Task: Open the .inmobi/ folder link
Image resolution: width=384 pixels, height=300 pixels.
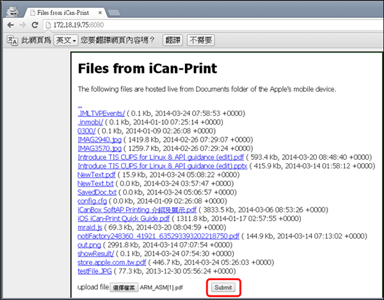Action: click(x=90, y=122)
